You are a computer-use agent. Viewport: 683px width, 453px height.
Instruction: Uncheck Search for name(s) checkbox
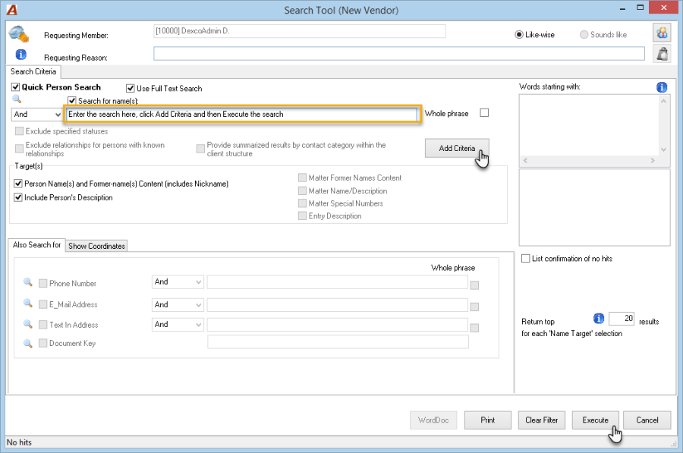[x=72, y=101]
